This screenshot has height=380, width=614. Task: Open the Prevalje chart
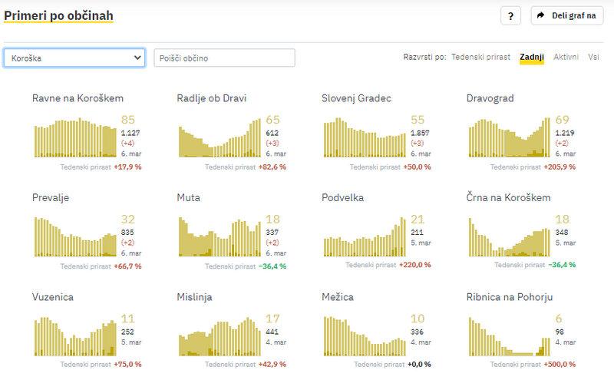tap(74, 237)
